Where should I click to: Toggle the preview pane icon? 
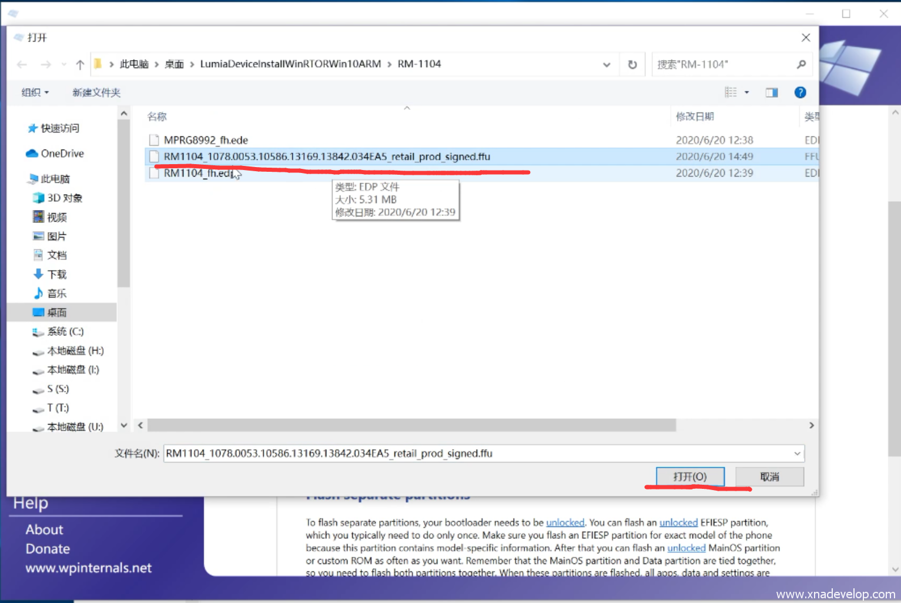pos(772,92)
